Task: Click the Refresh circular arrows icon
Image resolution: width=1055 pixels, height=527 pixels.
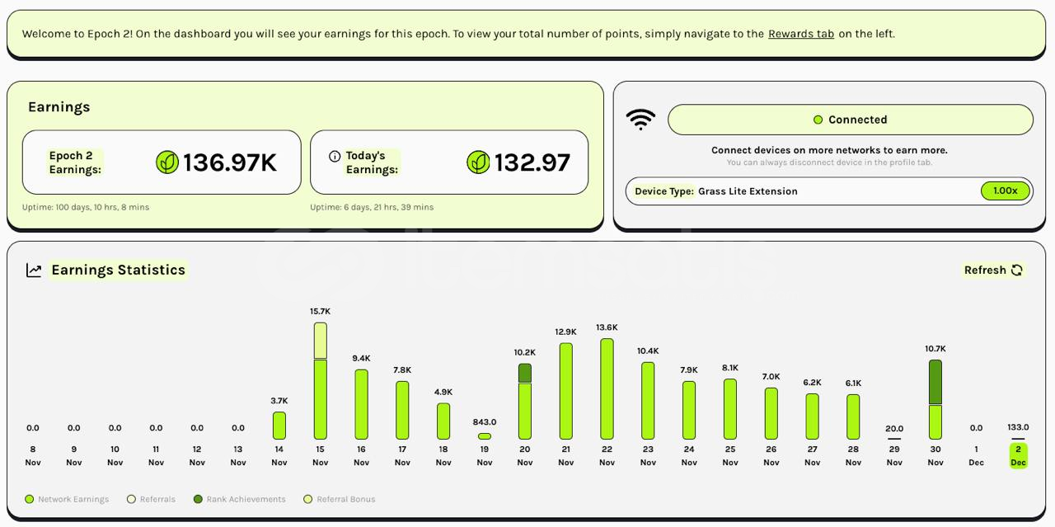Action: pos(1017,271)
